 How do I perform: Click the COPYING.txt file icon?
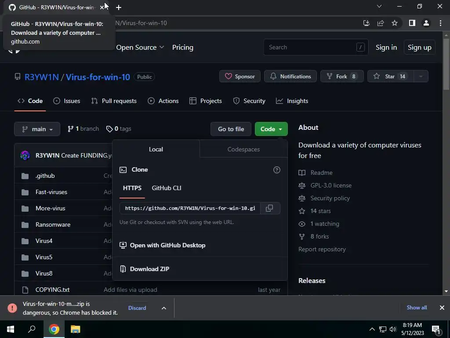click(25, 290)
